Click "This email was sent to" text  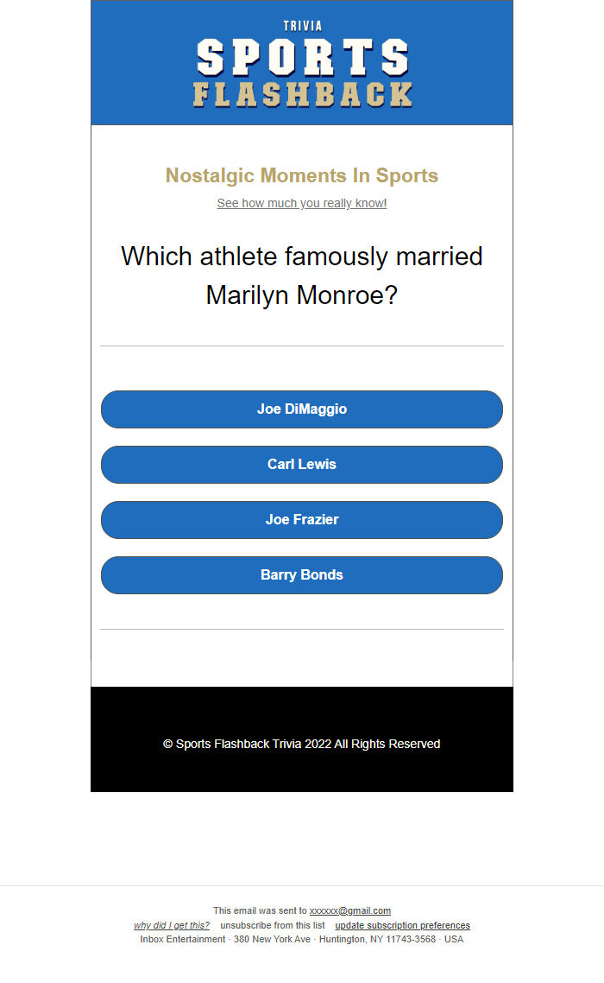click(260, 910)
